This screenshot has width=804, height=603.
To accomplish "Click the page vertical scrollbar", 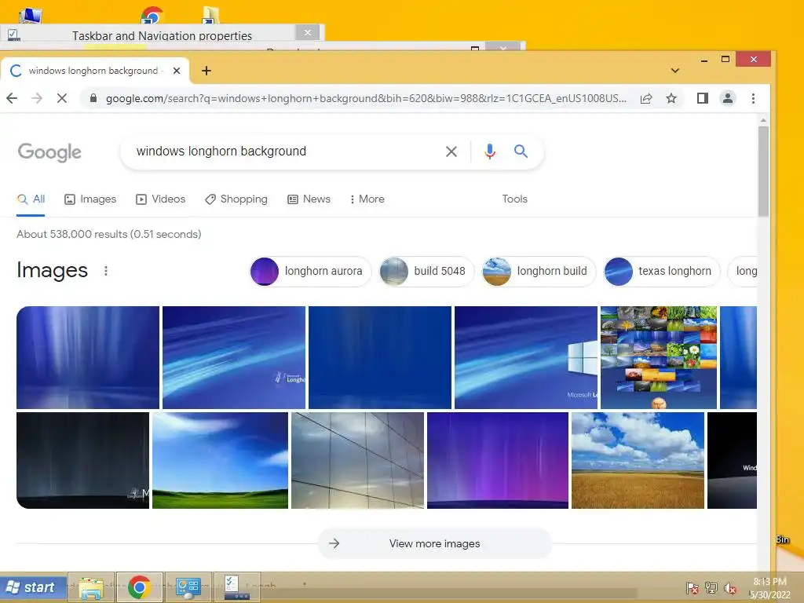I will pyautogui.click(x=763, y=170).
